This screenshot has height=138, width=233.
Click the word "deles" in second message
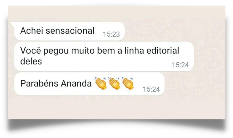coord(31,61)
